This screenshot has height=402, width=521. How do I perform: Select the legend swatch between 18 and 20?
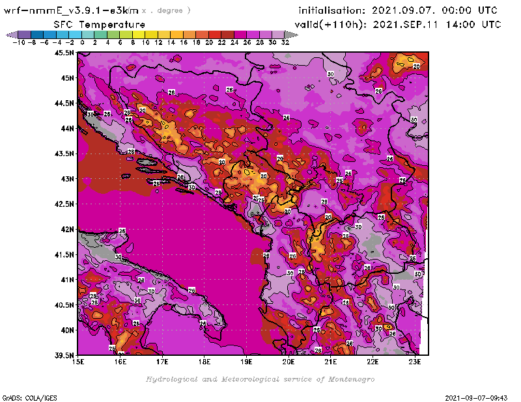tap(202, 35)
